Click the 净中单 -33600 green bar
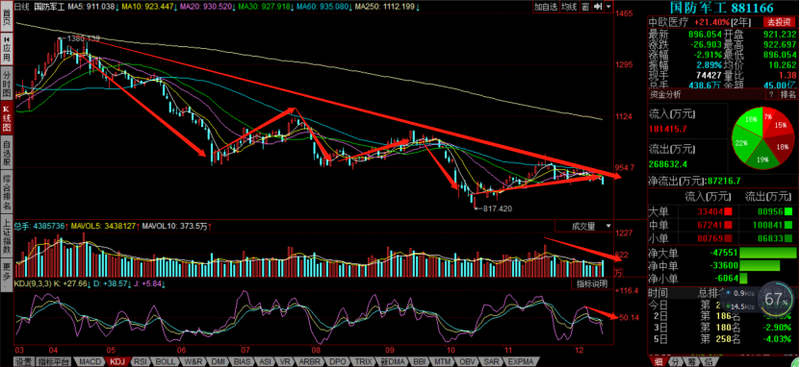The height and width of the screenshot is (367, 800). coord(760,265)
